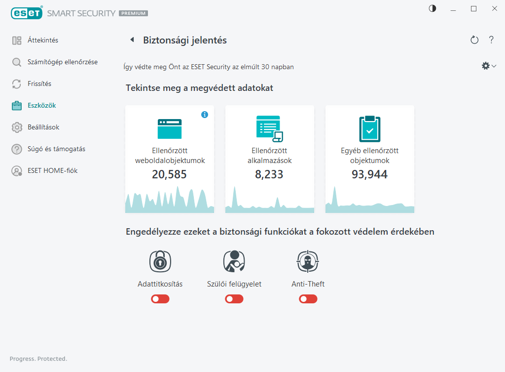The image size is (505, 372).
Task: Select Számítógép ellenőrzése in the sidebar
Action: pos(62,62)
